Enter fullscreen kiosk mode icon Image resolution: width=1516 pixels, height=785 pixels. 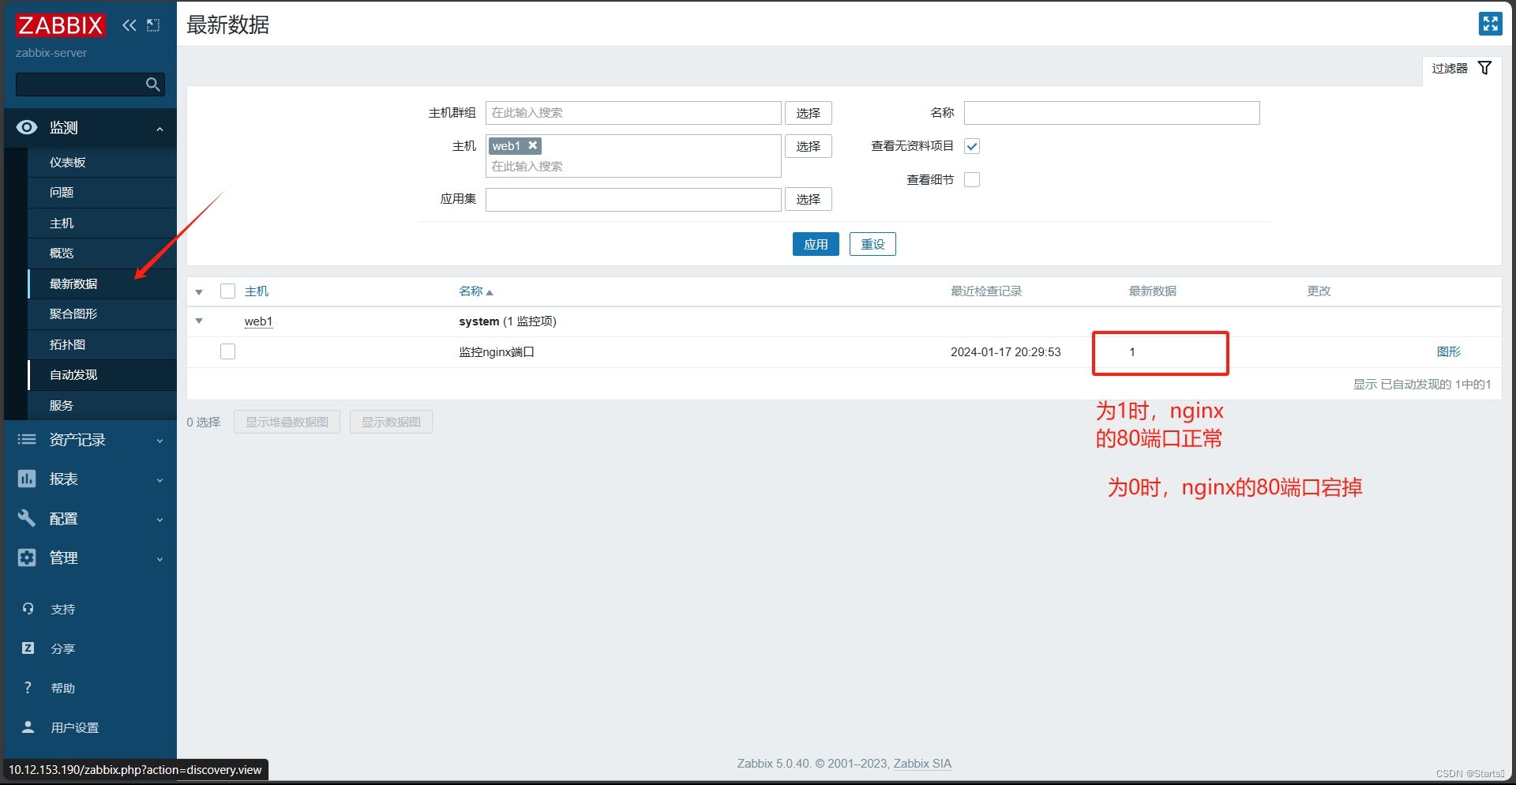coord(1490,24)
